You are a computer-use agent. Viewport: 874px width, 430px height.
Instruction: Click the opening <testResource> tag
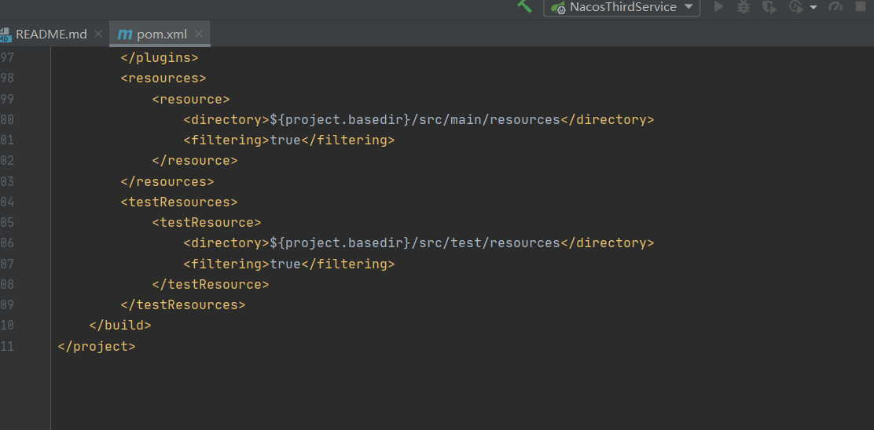[206, 223]
